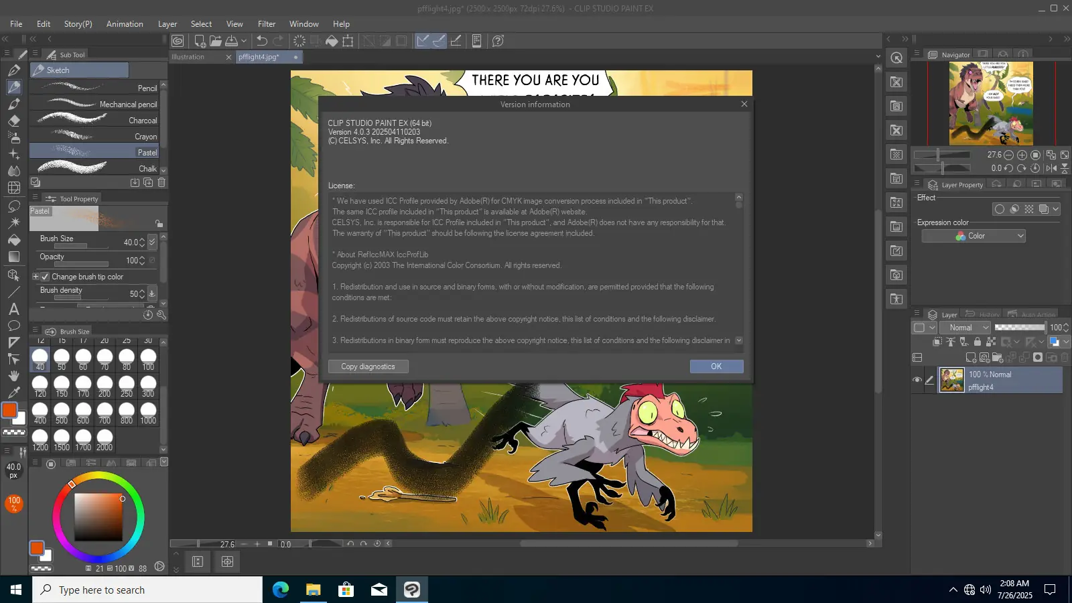The width and height of the screenshot is (1072, 603).
Task: Click the Brush density slider
Action: coord(82,298)
